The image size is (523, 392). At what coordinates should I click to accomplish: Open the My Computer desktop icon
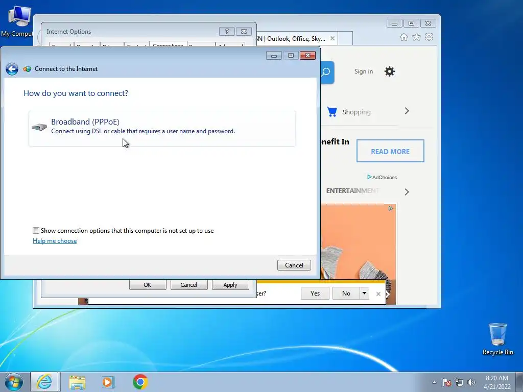pos(17,21)
